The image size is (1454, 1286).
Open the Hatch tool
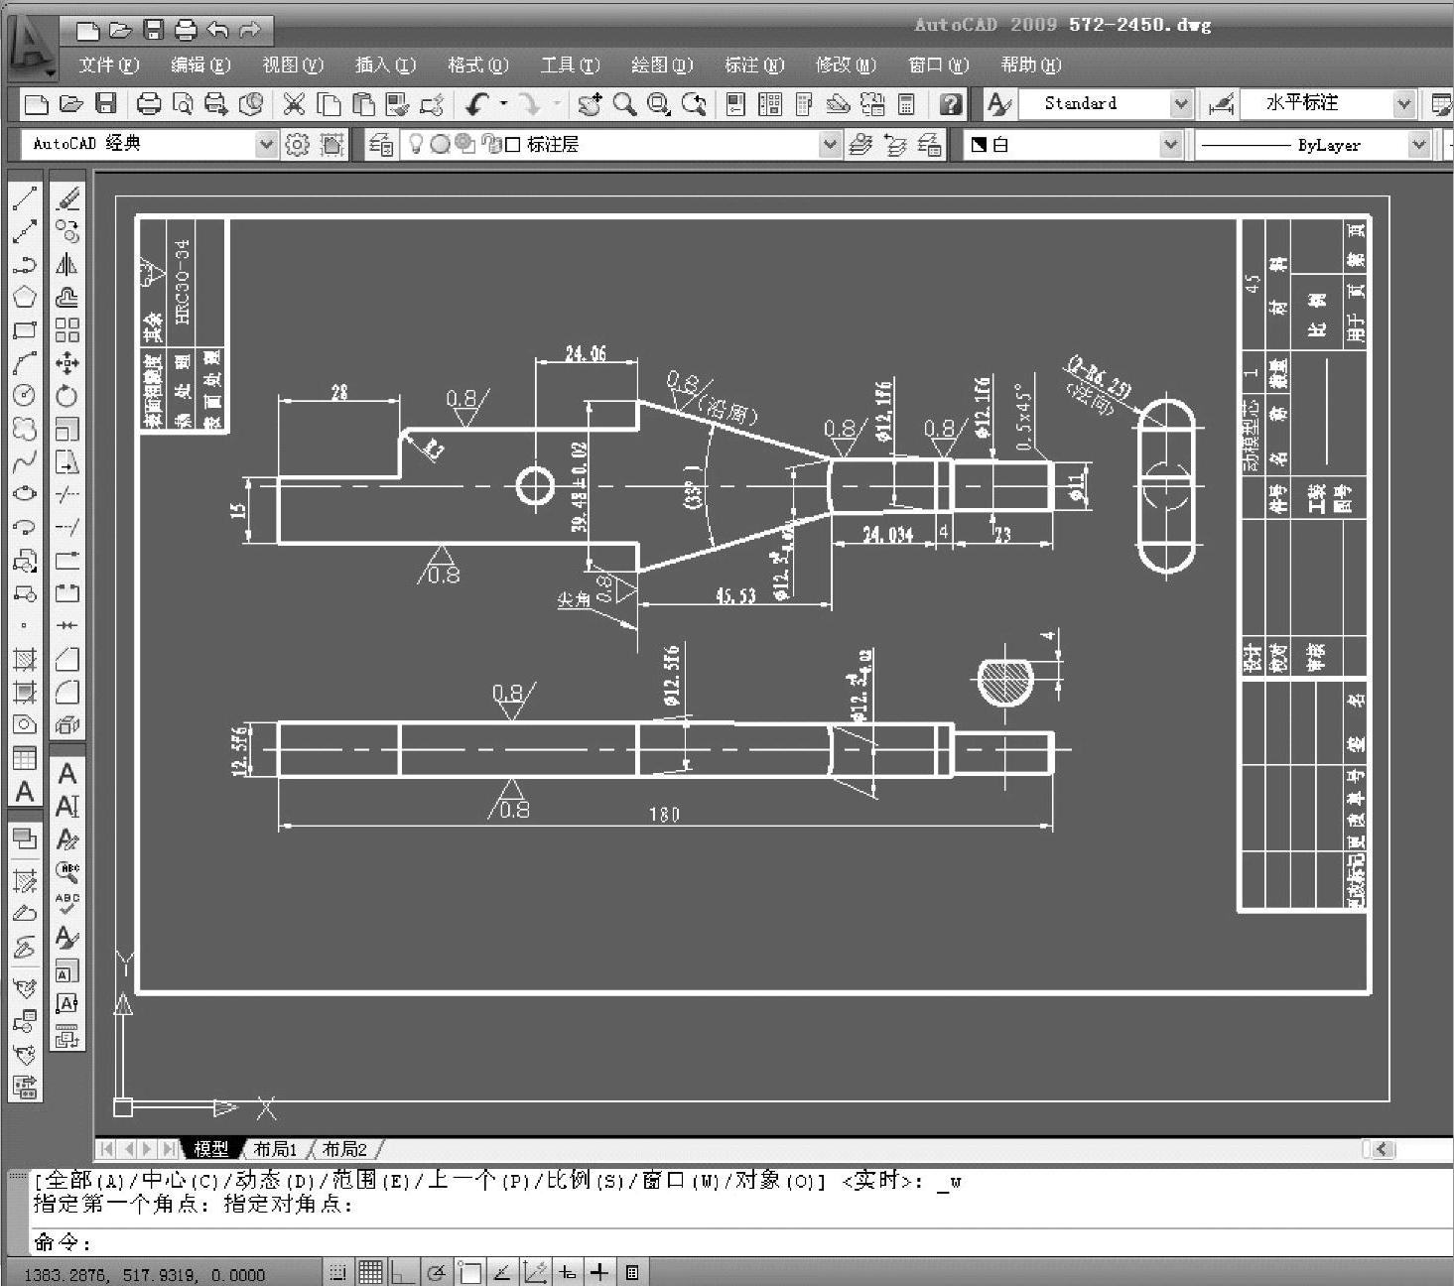[25, 659]
